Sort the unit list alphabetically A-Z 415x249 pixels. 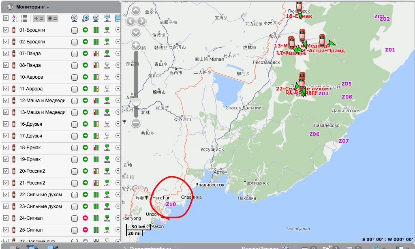pos(15,18)
